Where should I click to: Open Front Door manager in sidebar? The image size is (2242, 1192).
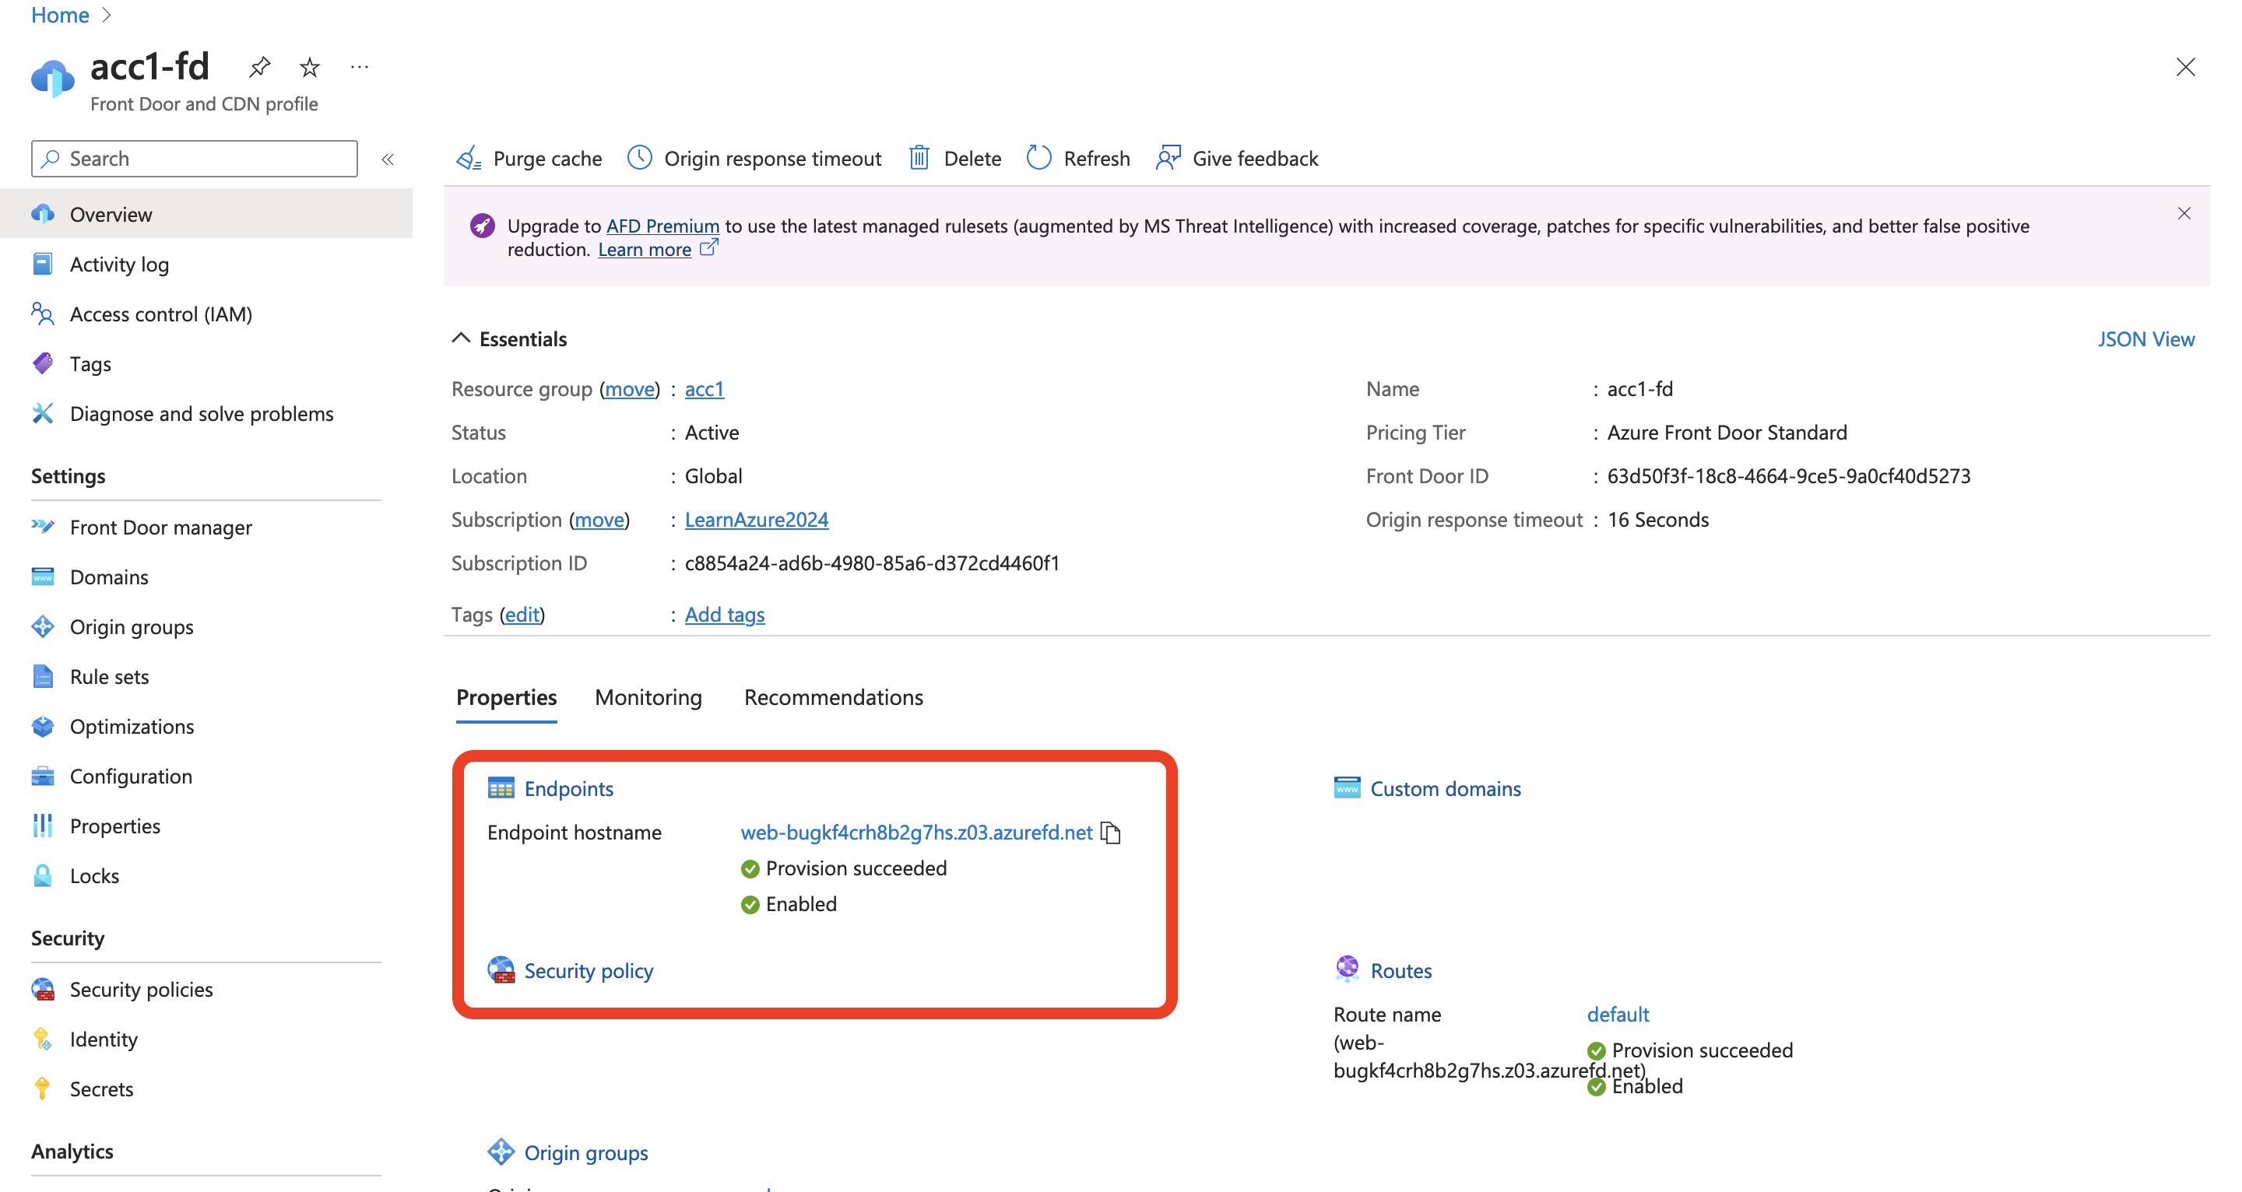pyautogui.click(x=160, y=528)
